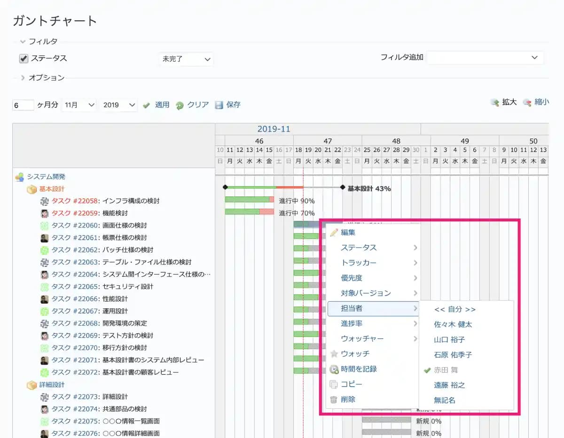Click progress bar of インフラ構成の検討 task

[x=247, y=199]
